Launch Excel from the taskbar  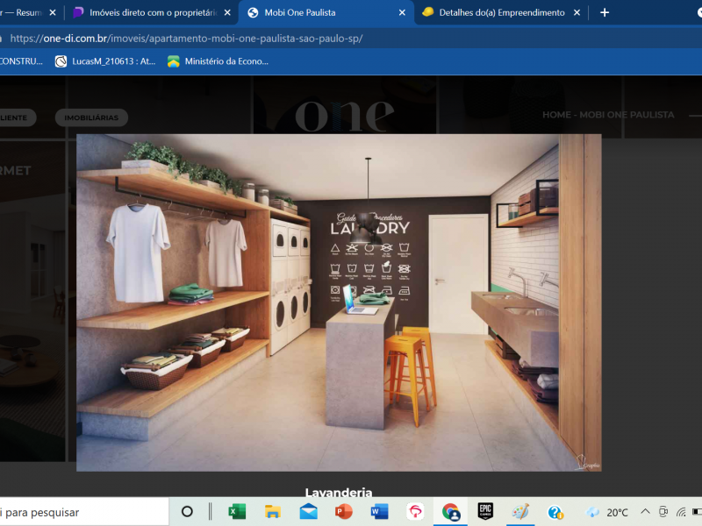click(x=237, y=512)
